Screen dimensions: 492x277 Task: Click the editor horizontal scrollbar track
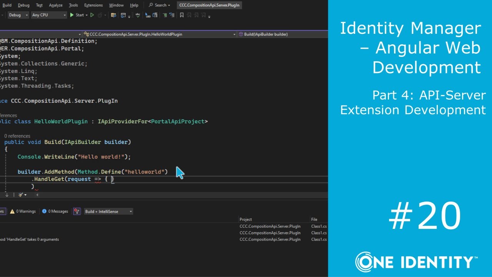point(184,195)
